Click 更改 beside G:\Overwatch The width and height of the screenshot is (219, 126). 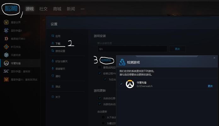click(210, 86)
